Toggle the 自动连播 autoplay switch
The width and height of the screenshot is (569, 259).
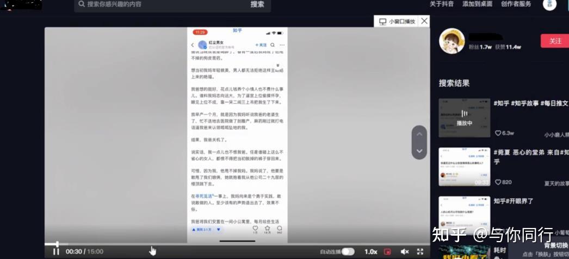(x=348, y=251)
